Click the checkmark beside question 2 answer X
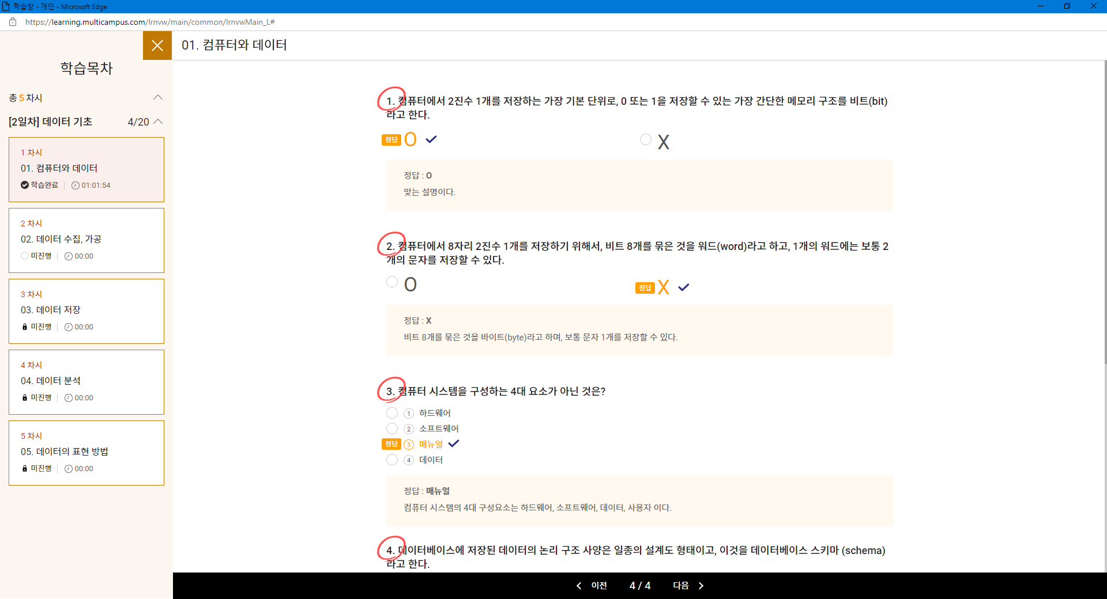The height and width of the screenshot is (599, 1107). pos(684,287)
